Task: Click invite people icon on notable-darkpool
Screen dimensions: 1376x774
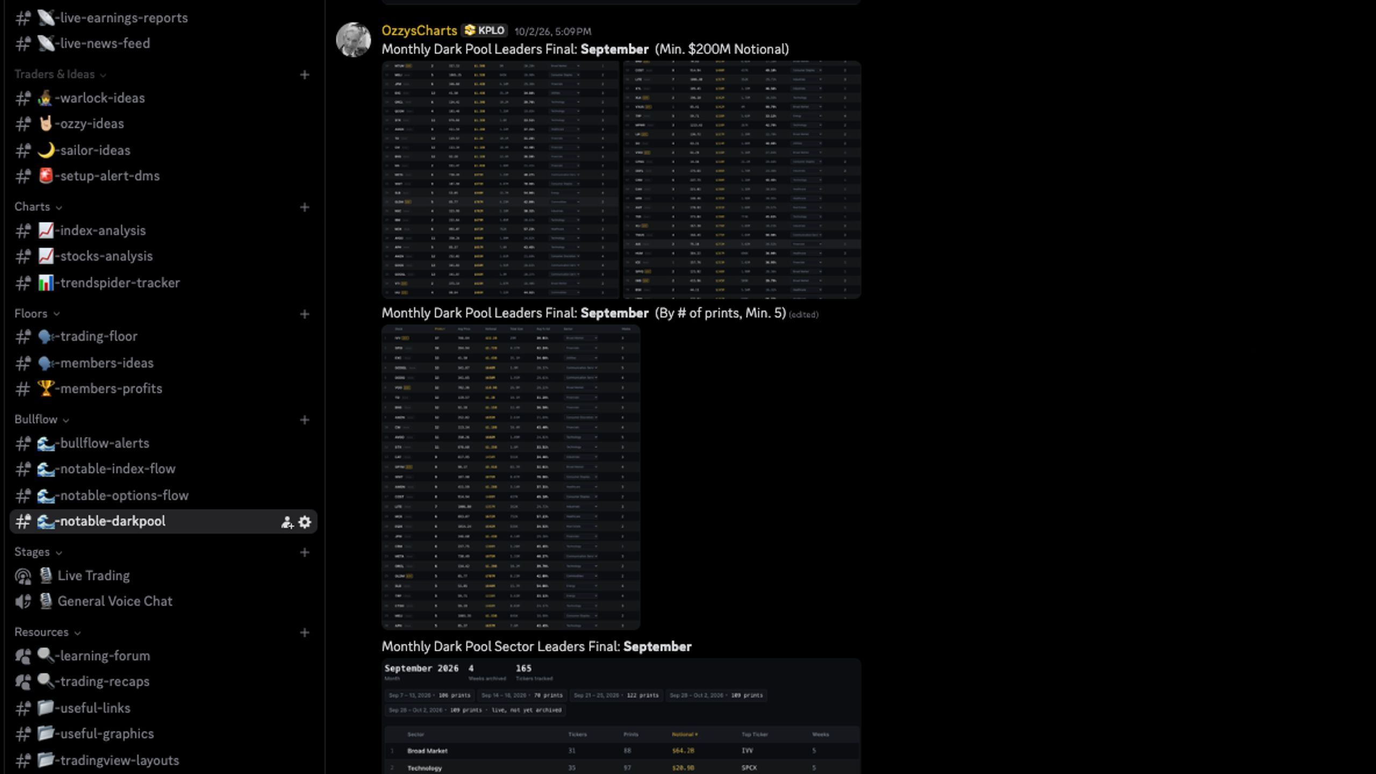Action: coord(287,522)
